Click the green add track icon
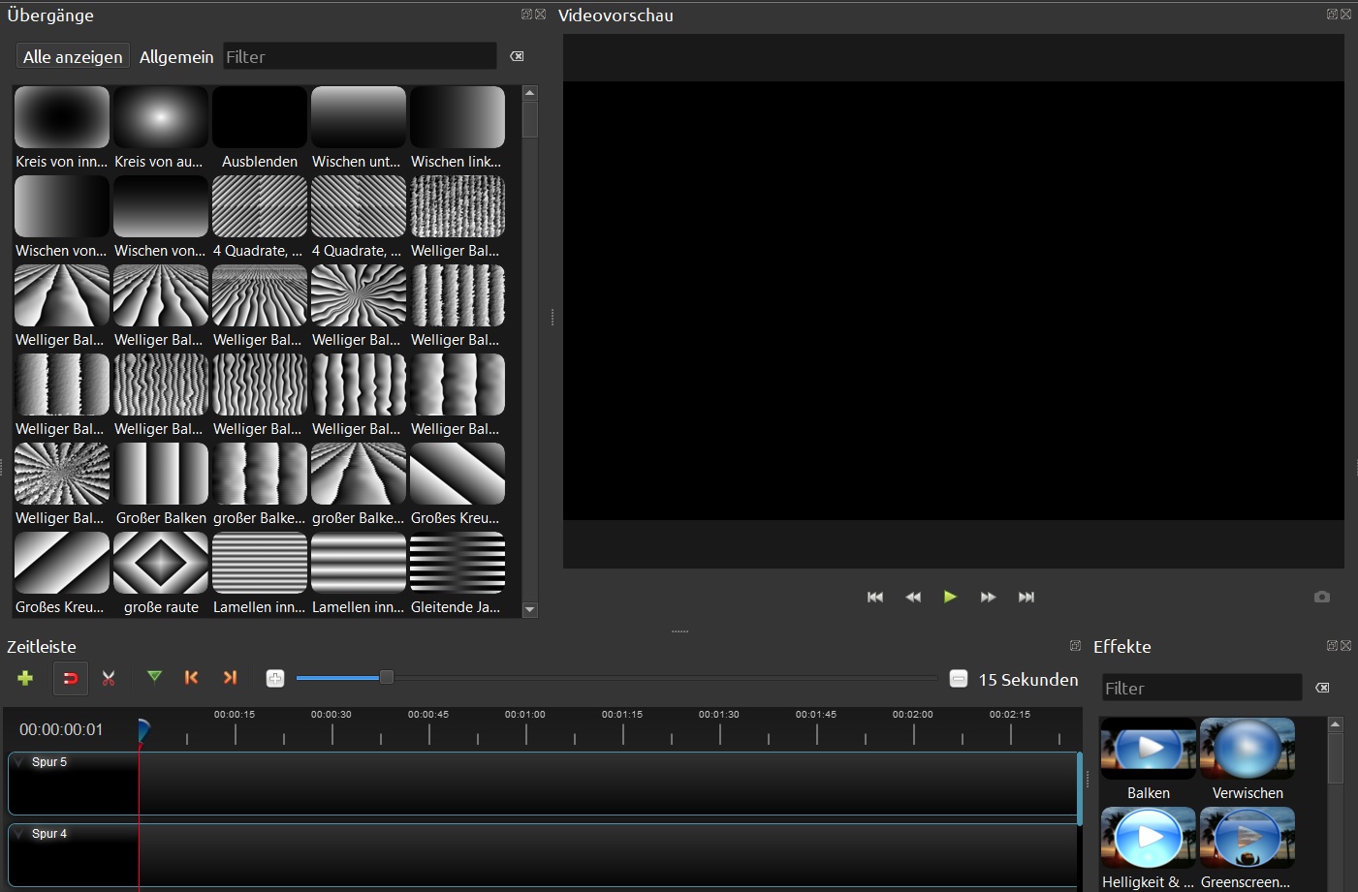Image resolution: width=1358 pixels, height=892 pixels. coord(25,678)
